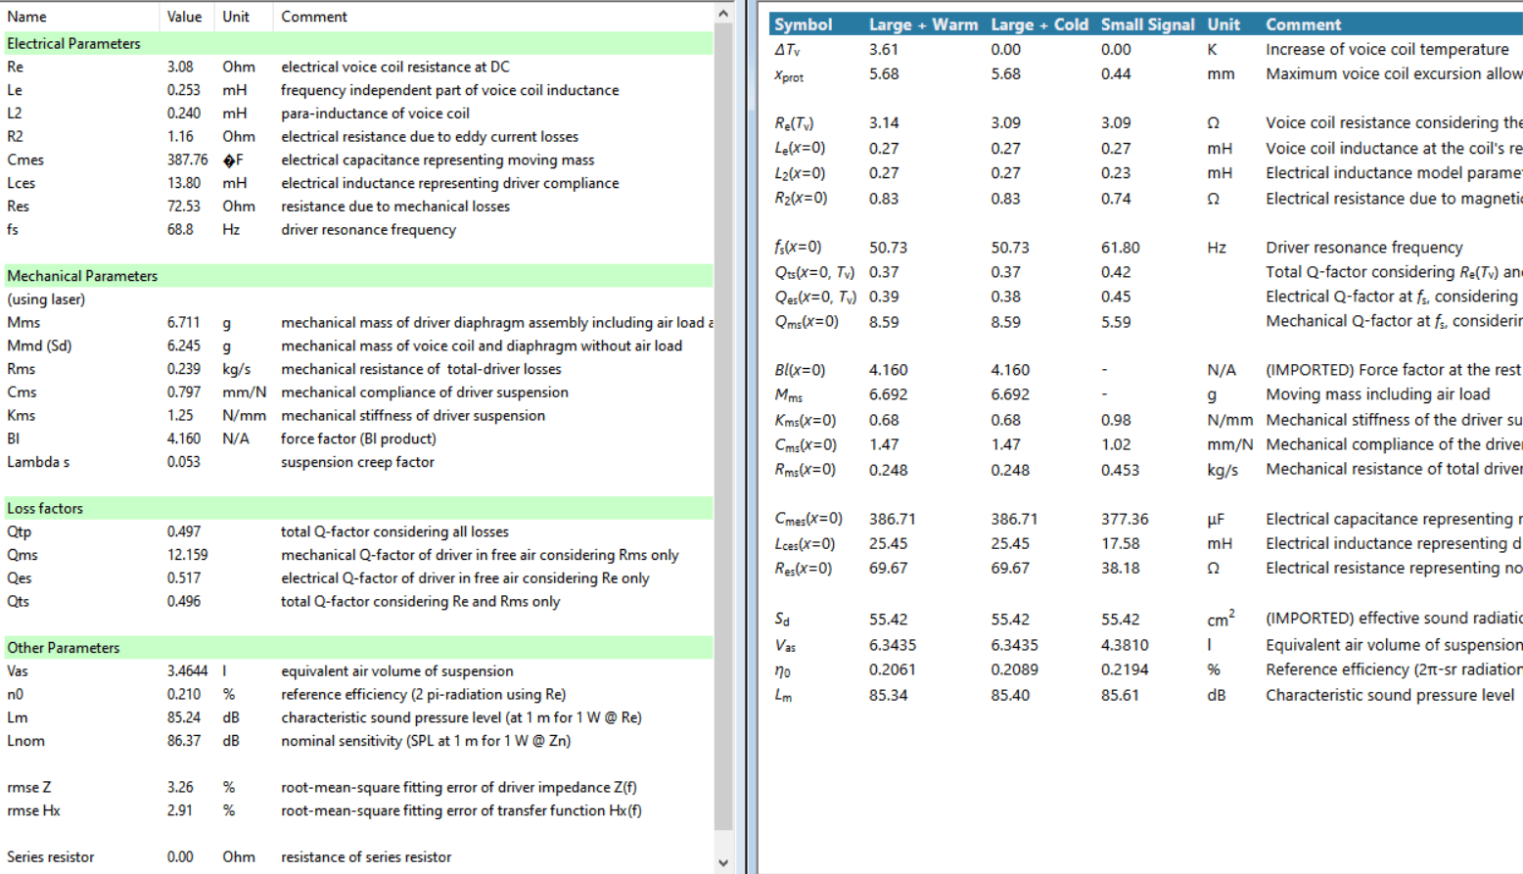This screenshot has height=874, width=1523.
Task: Click the Sd Large + Warm value 55.42
Action: [888, 620]
